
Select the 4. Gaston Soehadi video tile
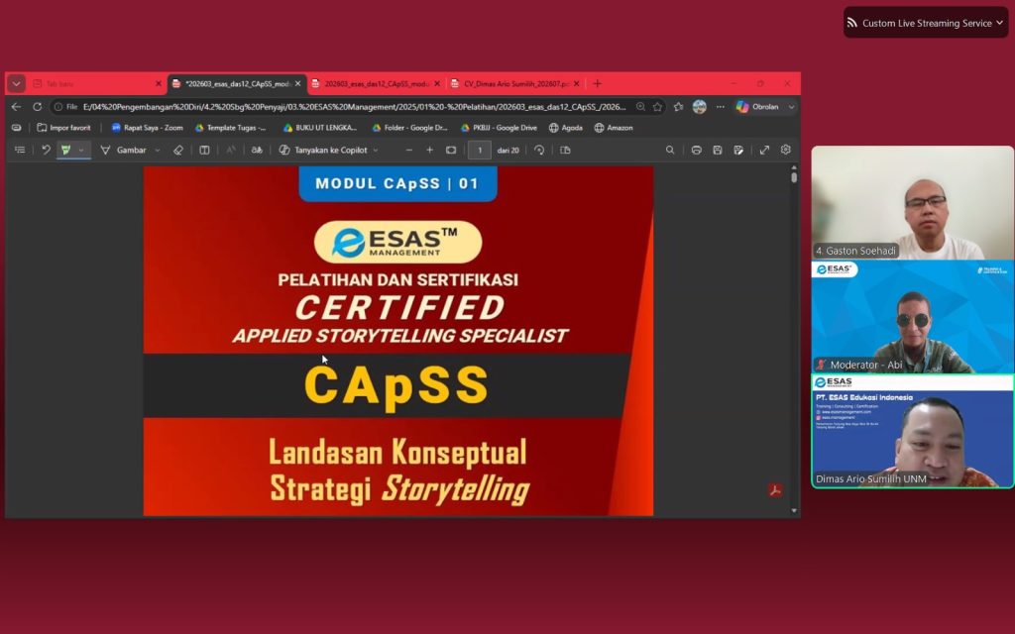tap(912, 202)
